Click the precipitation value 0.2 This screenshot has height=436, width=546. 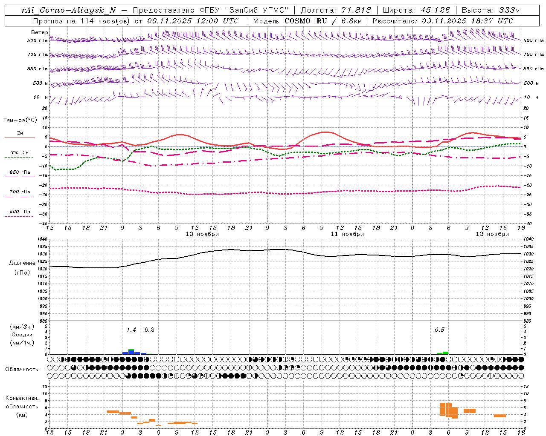pos(149,330)
